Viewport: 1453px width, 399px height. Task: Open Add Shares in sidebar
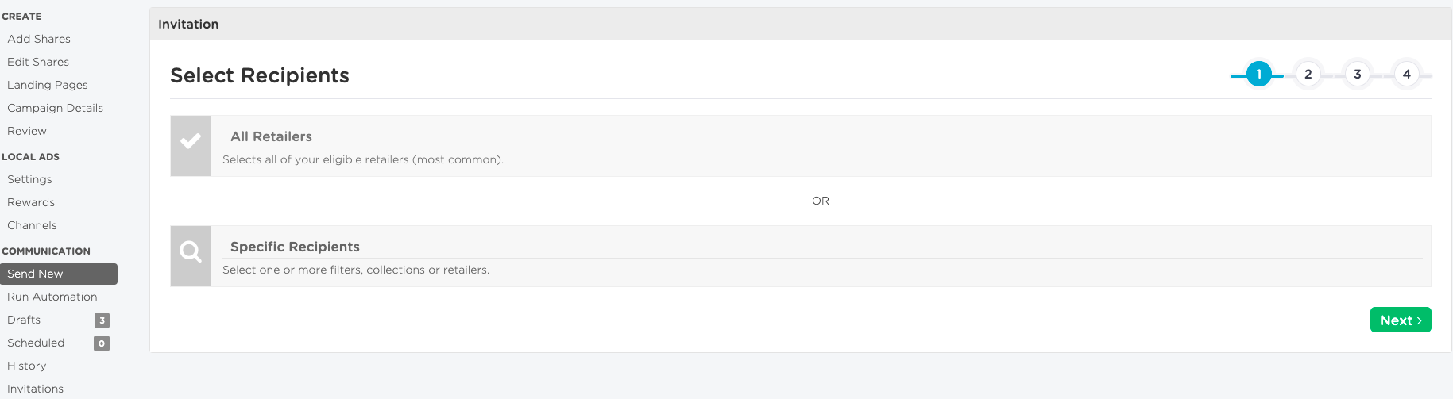coord(39,39)
